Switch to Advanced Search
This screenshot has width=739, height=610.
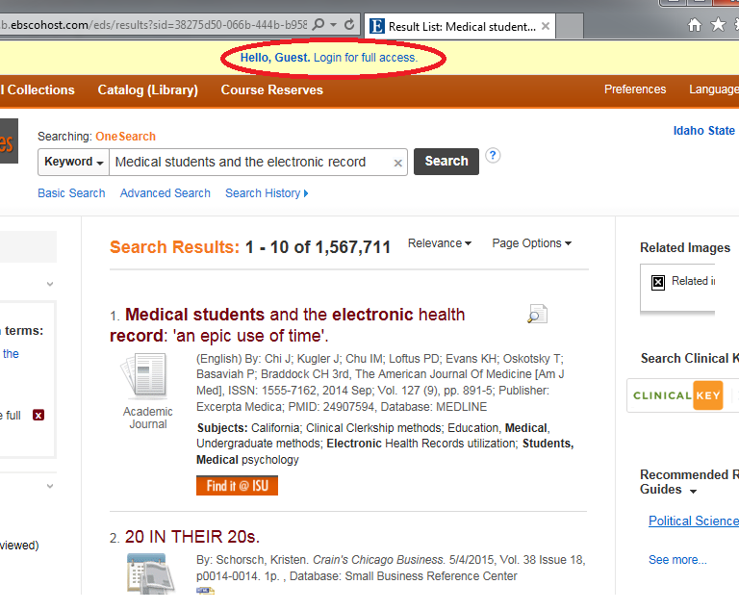165,193
